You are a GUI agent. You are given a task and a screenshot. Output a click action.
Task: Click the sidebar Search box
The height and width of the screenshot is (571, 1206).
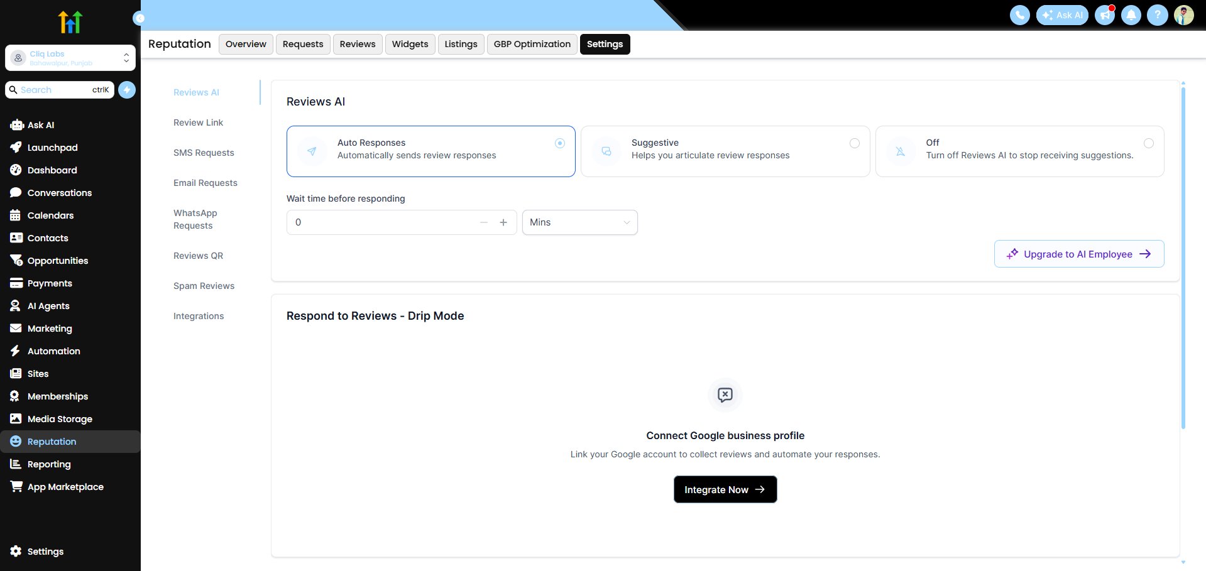click(x=60, y=90)
